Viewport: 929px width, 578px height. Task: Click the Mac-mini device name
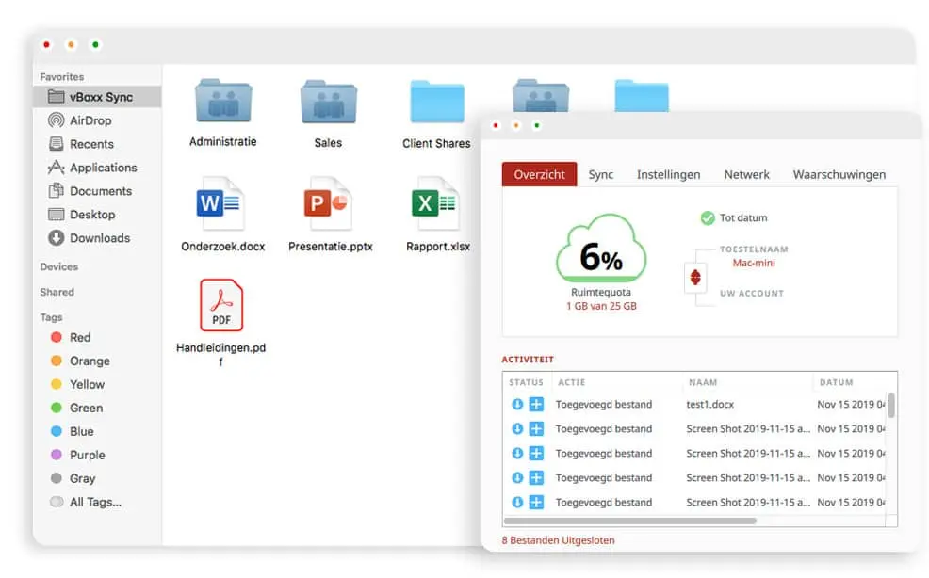(x=754, y=263)
